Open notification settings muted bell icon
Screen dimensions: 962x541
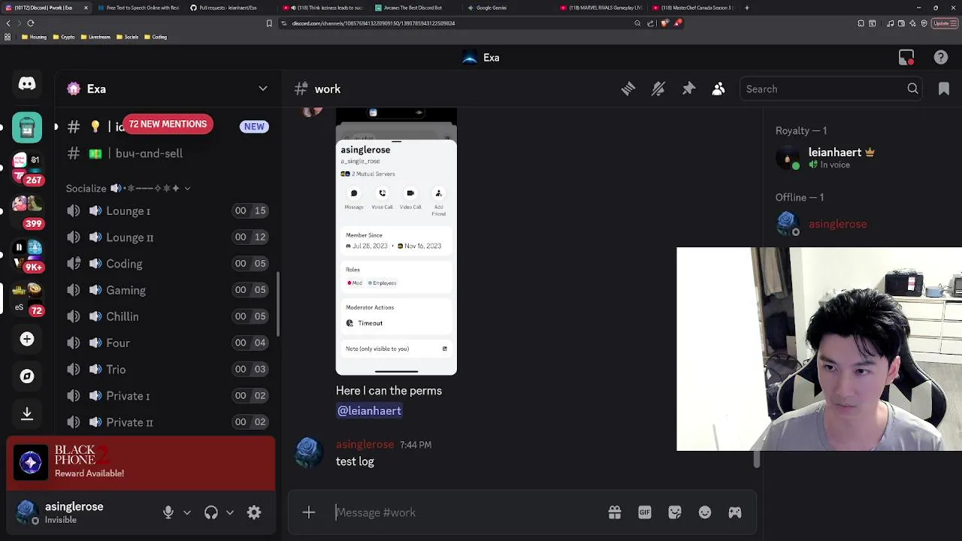(658, 89)
